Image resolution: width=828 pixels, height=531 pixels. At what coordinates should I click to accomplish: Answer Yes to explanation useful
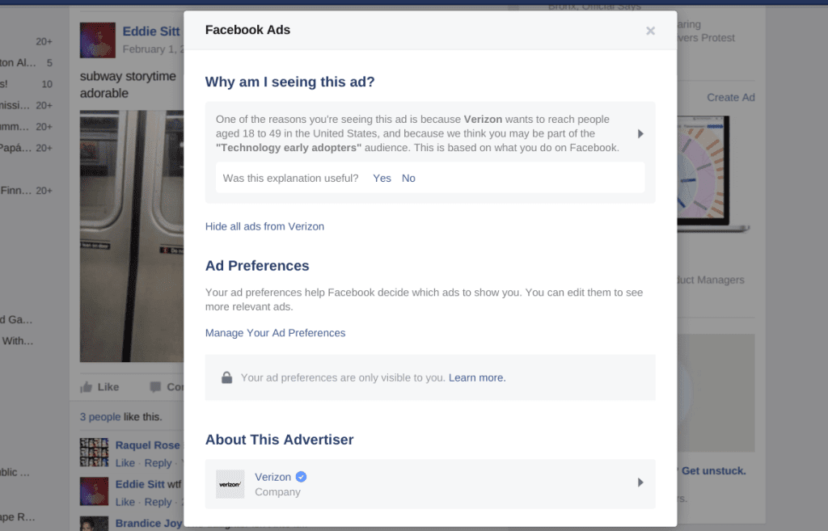(382, 178)
